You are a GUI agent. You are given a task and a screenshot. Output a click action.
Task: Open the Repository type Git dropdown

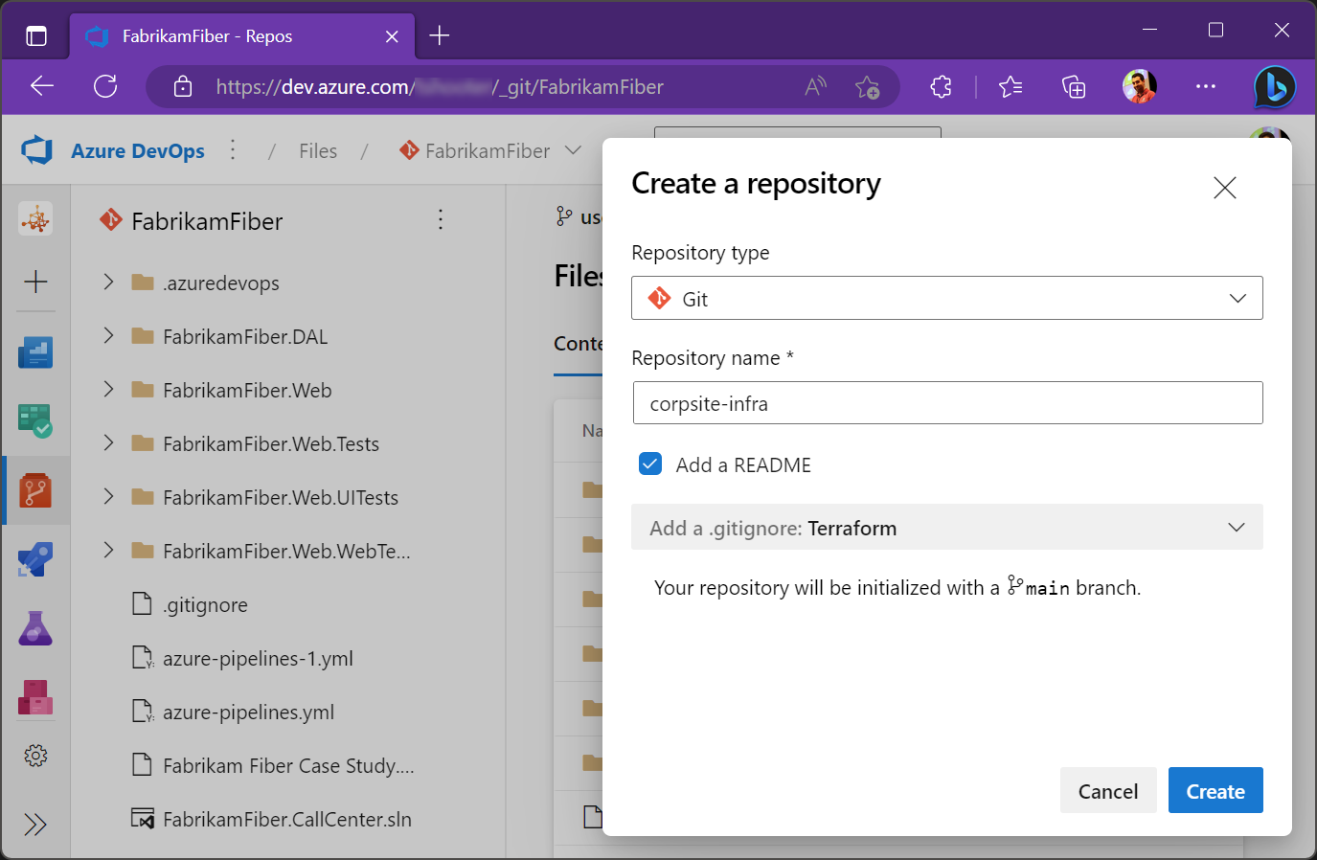(x=947, y=298)
